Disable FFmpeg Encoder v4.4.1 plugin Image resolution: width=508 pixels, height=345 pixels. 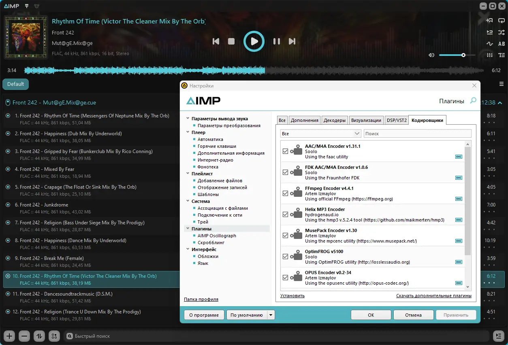285,193
